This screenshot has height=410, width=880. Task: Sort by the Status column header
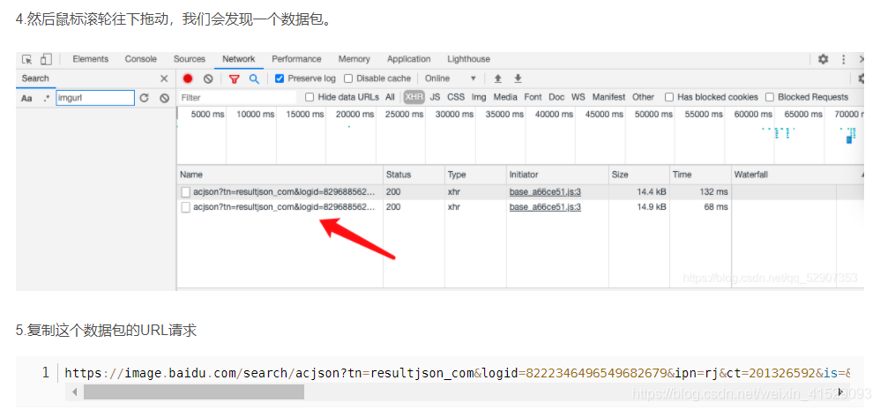pyautogui.click(x=414, y=175)
